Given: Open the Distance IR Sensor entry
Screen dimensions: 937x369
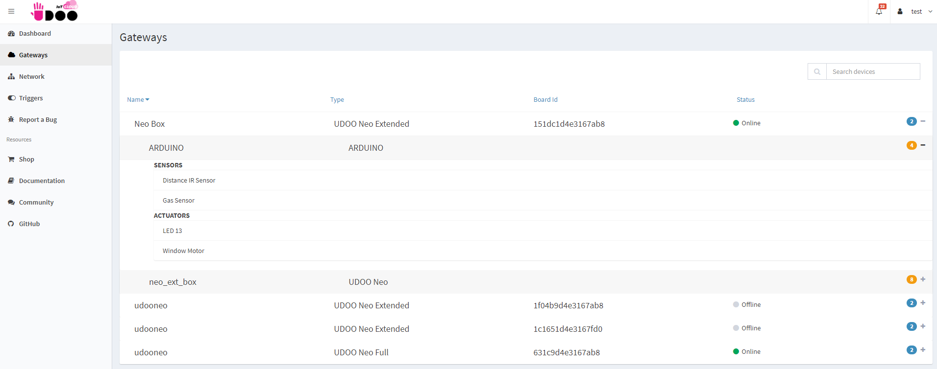Looking at the screenshot, I should [x=189, y=180].
